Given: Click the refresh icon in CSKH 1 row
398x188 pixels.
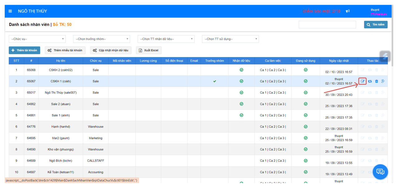Looking at the screenshot, I should point(370,81).
